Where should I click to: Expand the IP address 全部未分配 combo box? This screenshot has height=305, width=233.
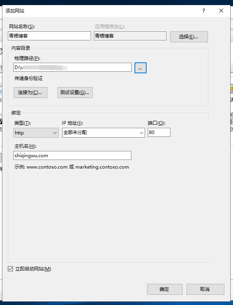tap(104, 133)
